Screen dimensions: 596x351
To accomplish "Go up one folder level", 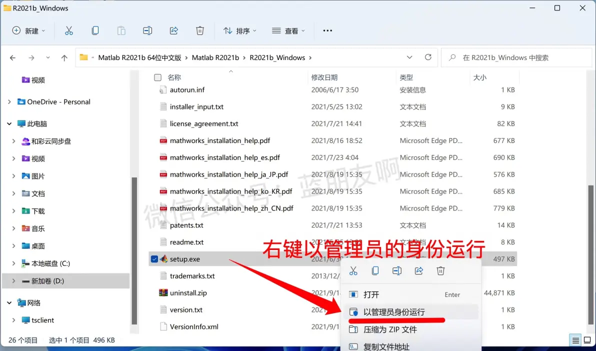I will coord(64,58).
